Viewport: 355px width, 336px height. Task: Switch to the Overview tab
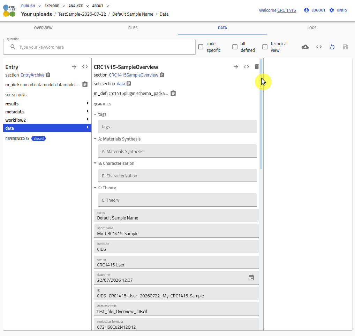pyautogui.click(x=43, y=28)
